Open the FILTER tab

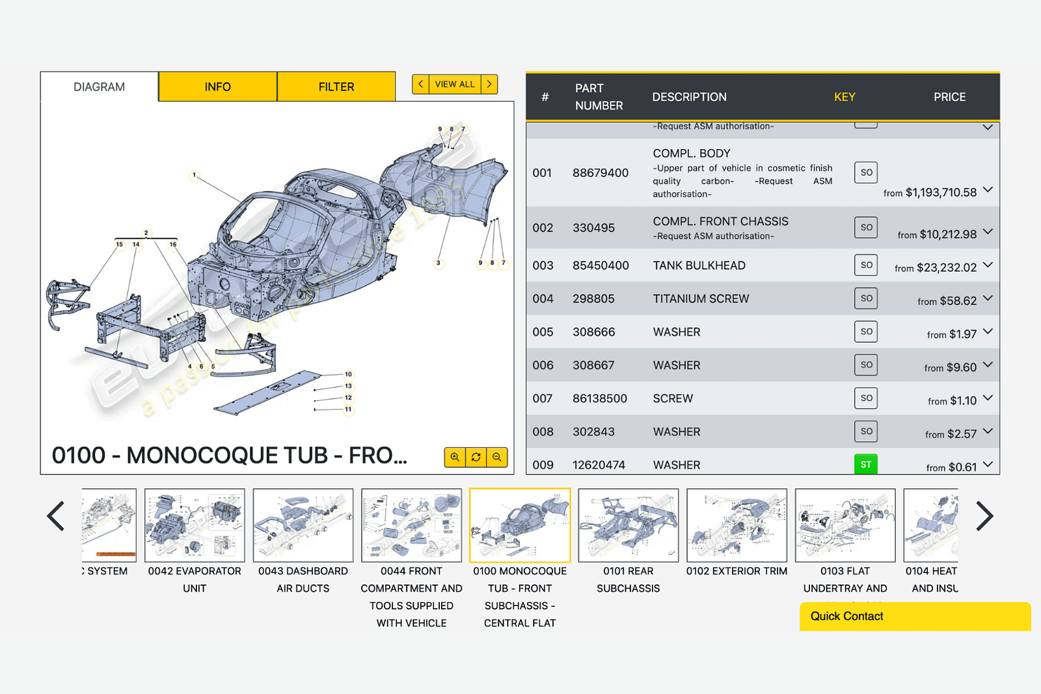tap(336, 87)
